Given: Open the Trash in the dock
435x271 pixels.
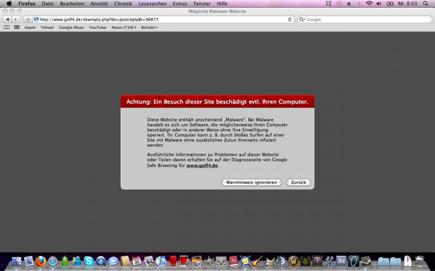Looking at the screenshot, I should click(419, 261).
